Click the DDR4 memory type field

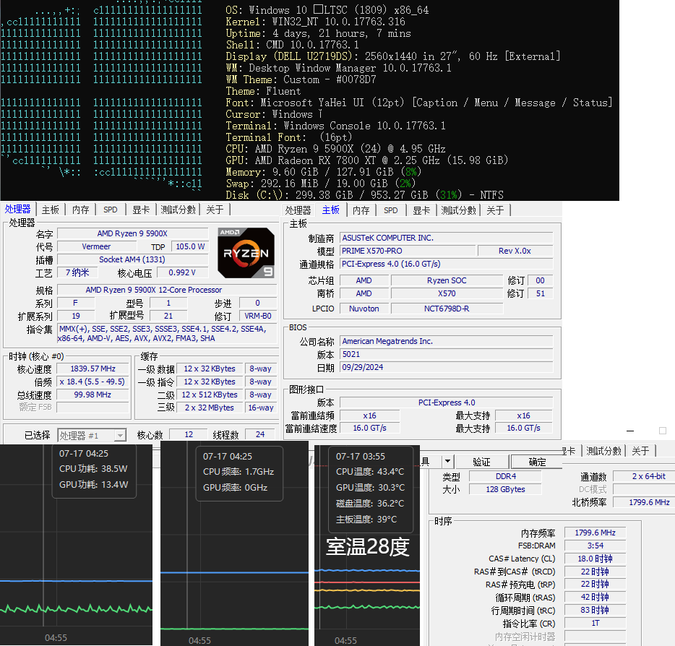point(505,476)
